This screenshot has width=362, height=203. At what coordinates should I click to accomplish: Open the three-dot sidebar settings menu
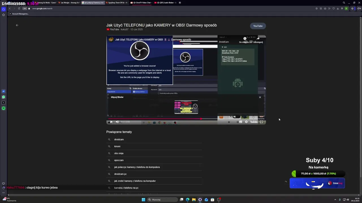(x=3, y=193)
